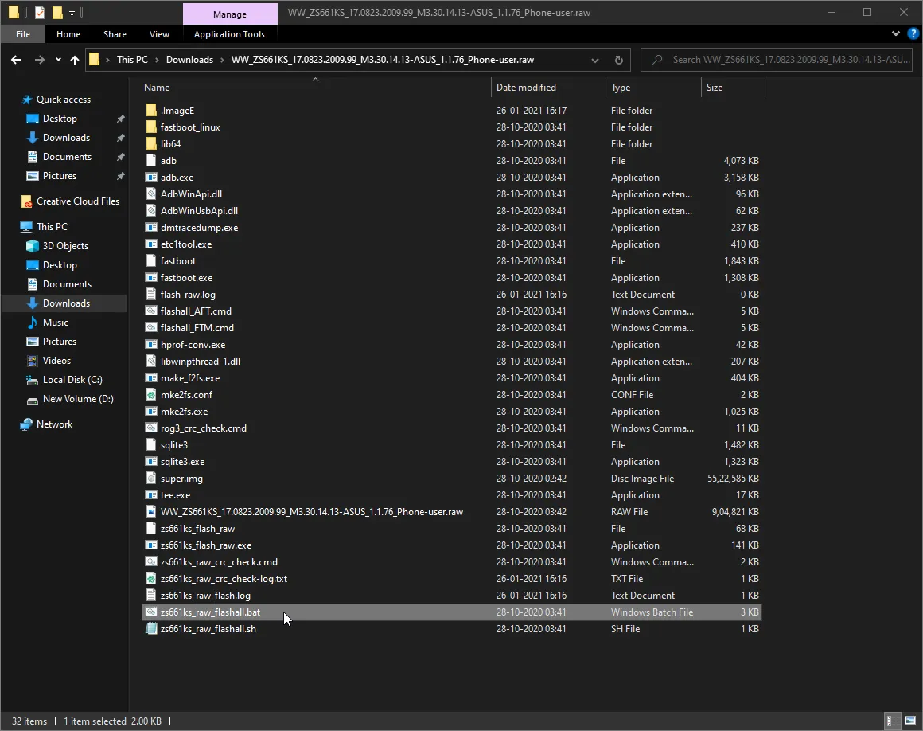This screenshot has width=923, height=731.
Task: Expand the address bar history dropdown
Action: [595, 60]
